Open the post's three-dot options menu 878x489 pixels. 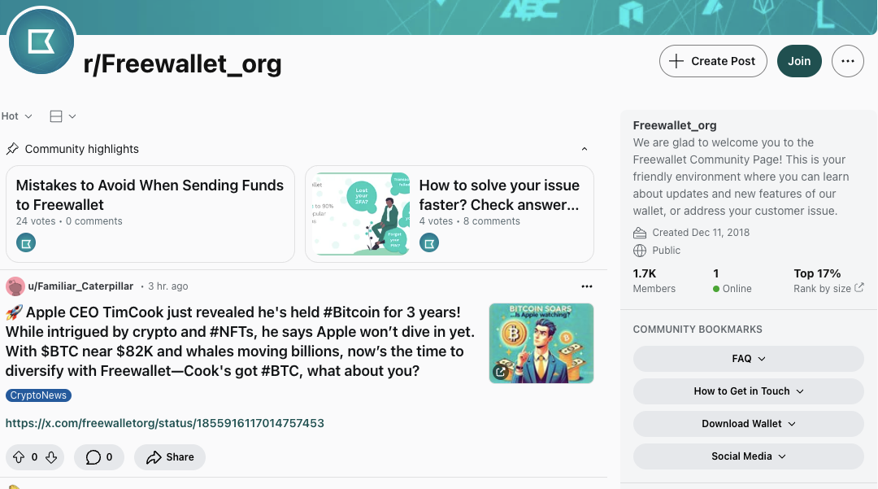click(587, 286)
